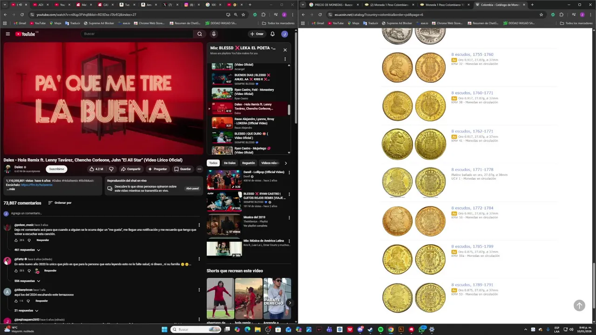Expand 21 respuestas on AlbanyArcon comment
This screenshot has width=596, height=335.
point(26,310)
